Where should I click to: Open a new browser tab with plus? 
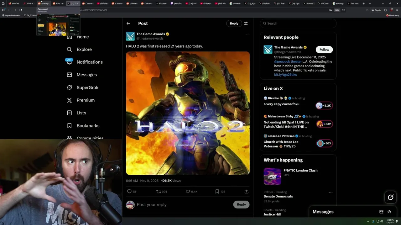[x=363, y=3]
